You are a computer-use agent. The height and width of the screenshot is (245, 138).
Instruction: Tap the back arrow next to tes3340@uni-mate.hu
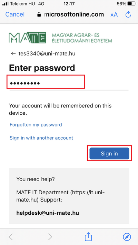(x=13, y=54)
